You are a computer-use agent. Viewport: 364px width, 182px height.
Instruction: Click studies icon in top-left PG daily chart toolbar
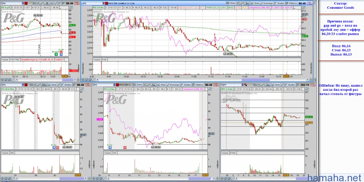pyautogui.click(x=60, y=3)
